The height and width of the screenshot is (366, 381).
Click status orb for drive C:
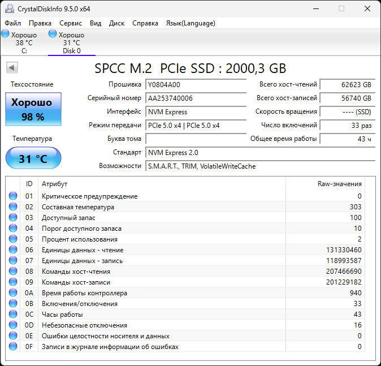click(6, 35)
